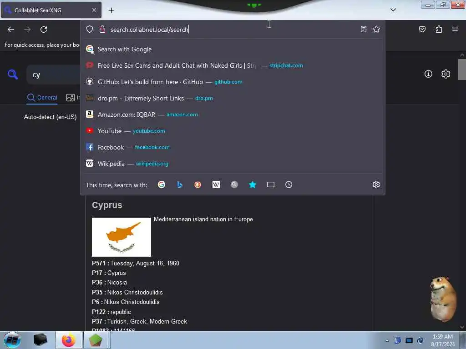Open the list all tabs chevron
Screen dimensions: 466x349
[393, 10]
